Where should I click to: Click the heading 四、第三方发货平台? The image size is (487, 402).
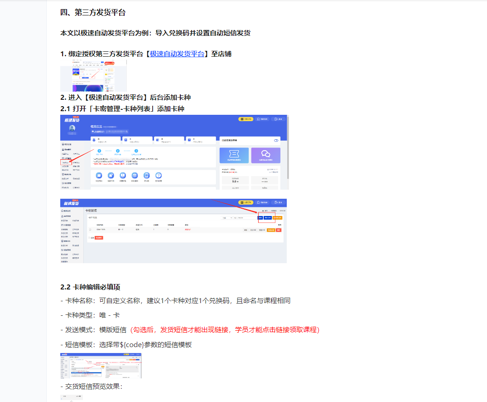pos(93,12)
